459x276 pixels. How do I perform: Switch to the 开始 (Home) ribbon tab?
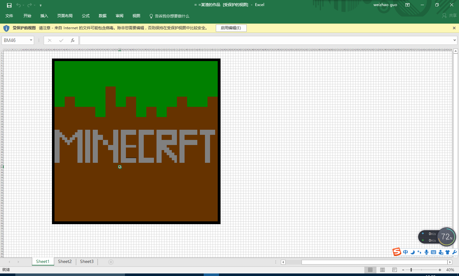[27, 16]
